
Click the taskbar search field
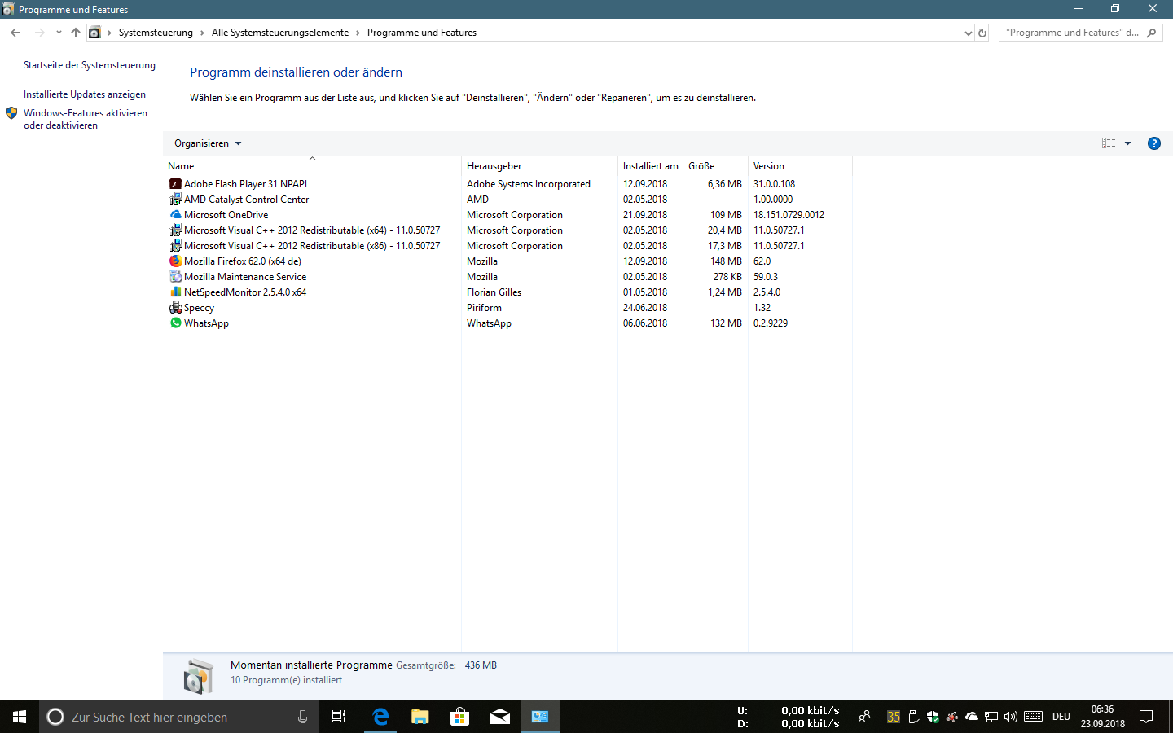click(179, 717)
